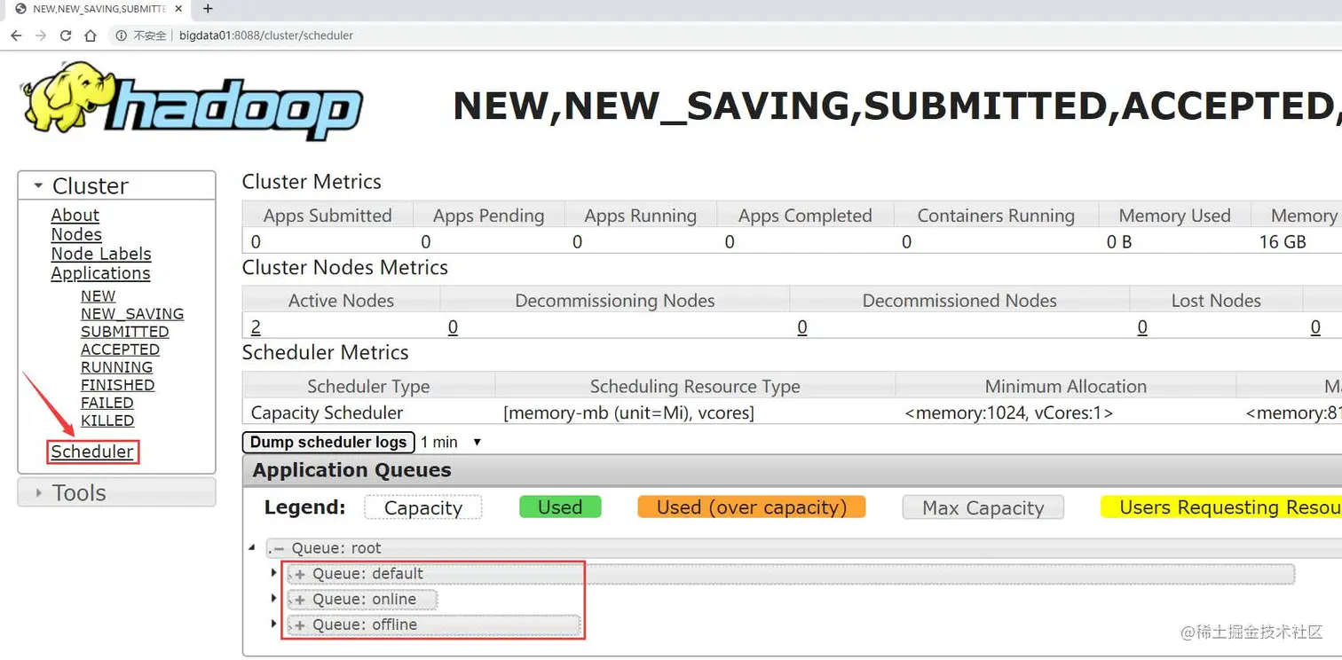Open a new browser tab with plus
1342x660 pixels.
tap(208, 9)
